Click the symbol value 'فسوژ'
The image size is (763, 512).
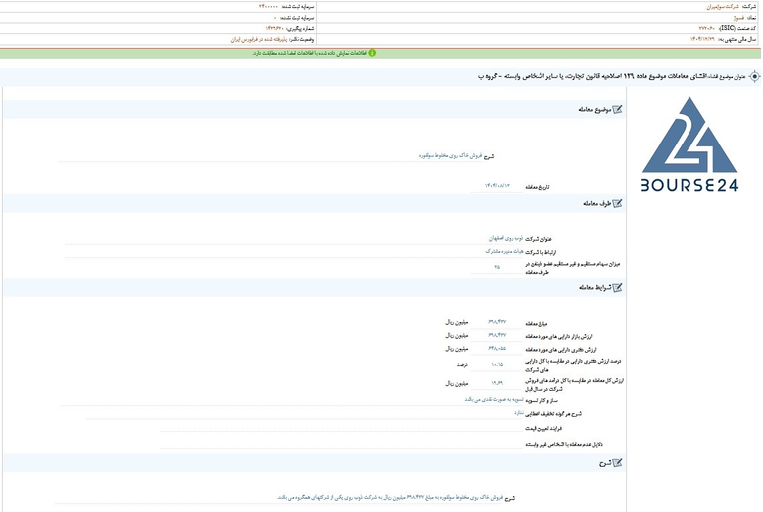(x=739, y=17)
